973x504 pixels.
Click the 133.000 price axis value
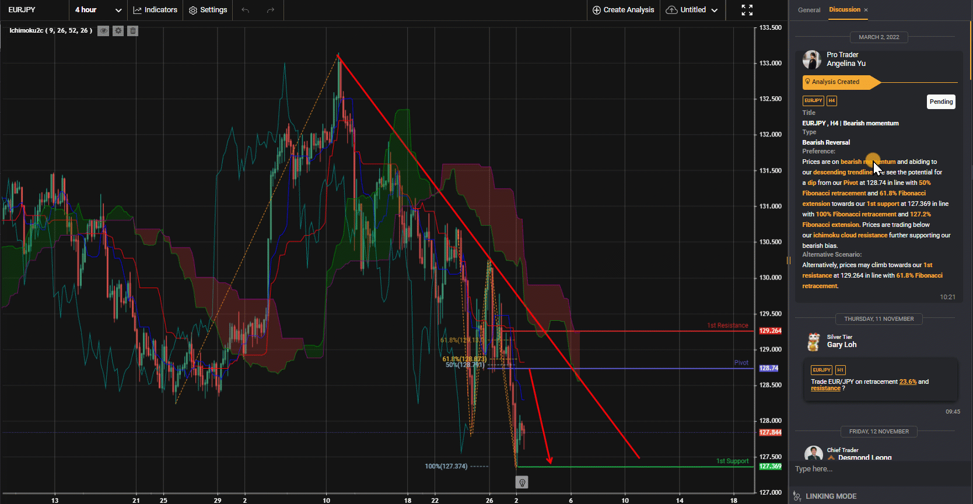coord(770,63)
